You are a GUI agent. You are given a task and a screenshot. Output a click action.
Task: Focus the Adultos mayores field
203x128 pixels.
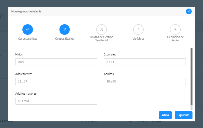56,101
